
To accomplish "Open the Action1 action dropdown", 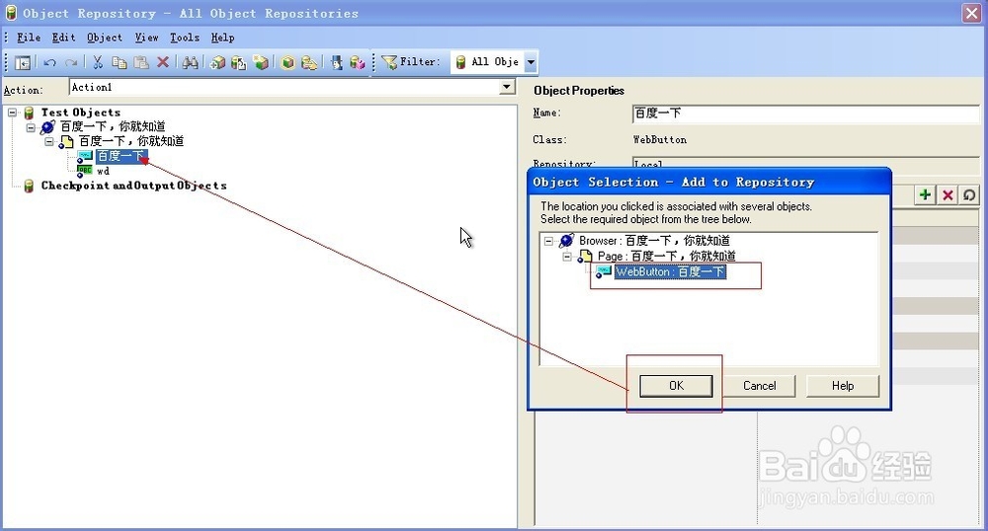I will [507, 87].
